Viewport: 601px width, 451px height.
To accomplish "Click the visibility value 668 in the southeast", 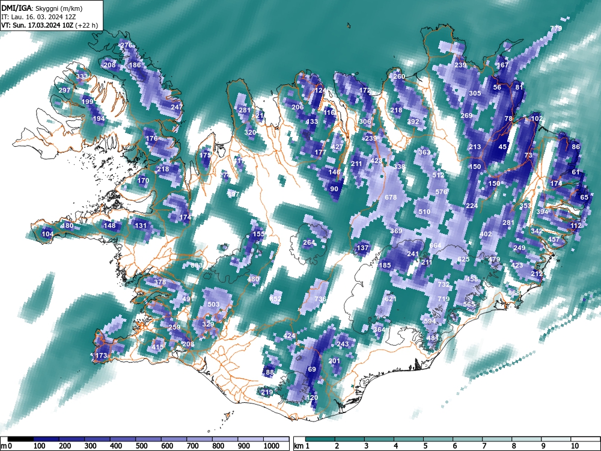I will pyautogui.click(x=514, y=293).
